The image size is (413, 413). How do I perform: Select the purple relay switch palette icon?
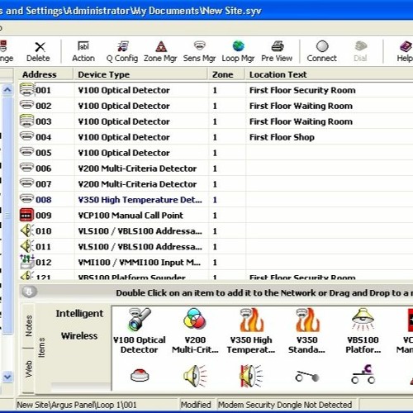[x=363, y=374]
